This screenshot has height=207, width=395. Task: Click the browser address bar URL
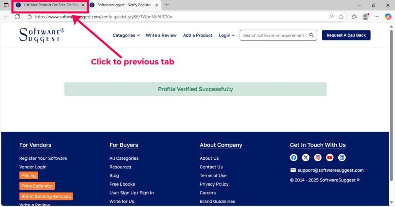104,17
